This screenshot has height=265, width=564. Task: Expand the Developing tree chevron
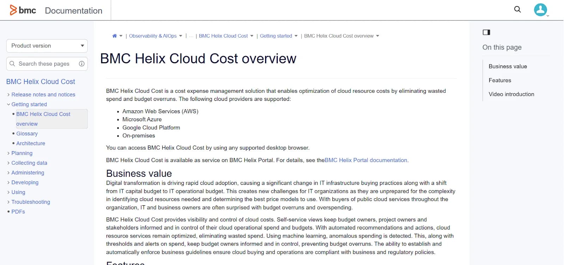coord(8,182)
